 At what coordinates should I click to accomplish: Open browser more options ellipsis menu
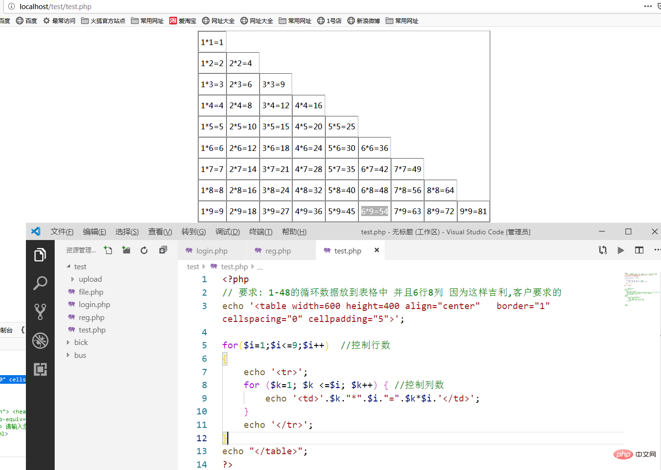pos(648,6)
